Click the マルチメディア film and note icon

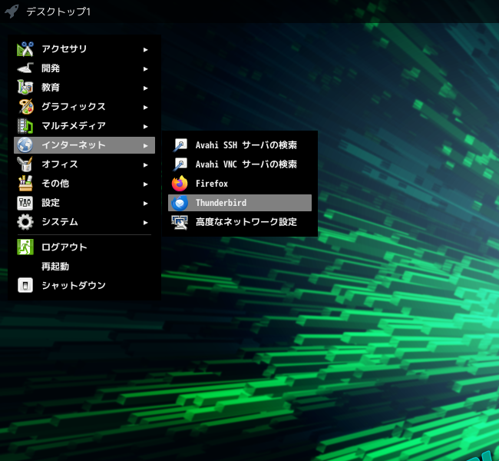[25, 126]
